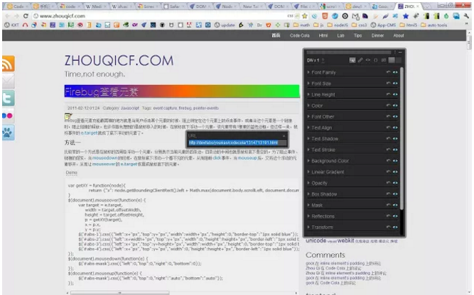Toggle the eye icon on the Color row
Image resolution: width=474 pixels, height=295 pixels.
pos(395,106)
